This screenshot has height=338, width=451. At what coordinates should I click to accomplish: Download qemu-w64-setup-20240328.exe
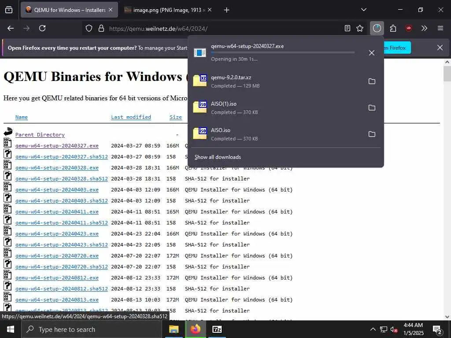pos(57,168)
